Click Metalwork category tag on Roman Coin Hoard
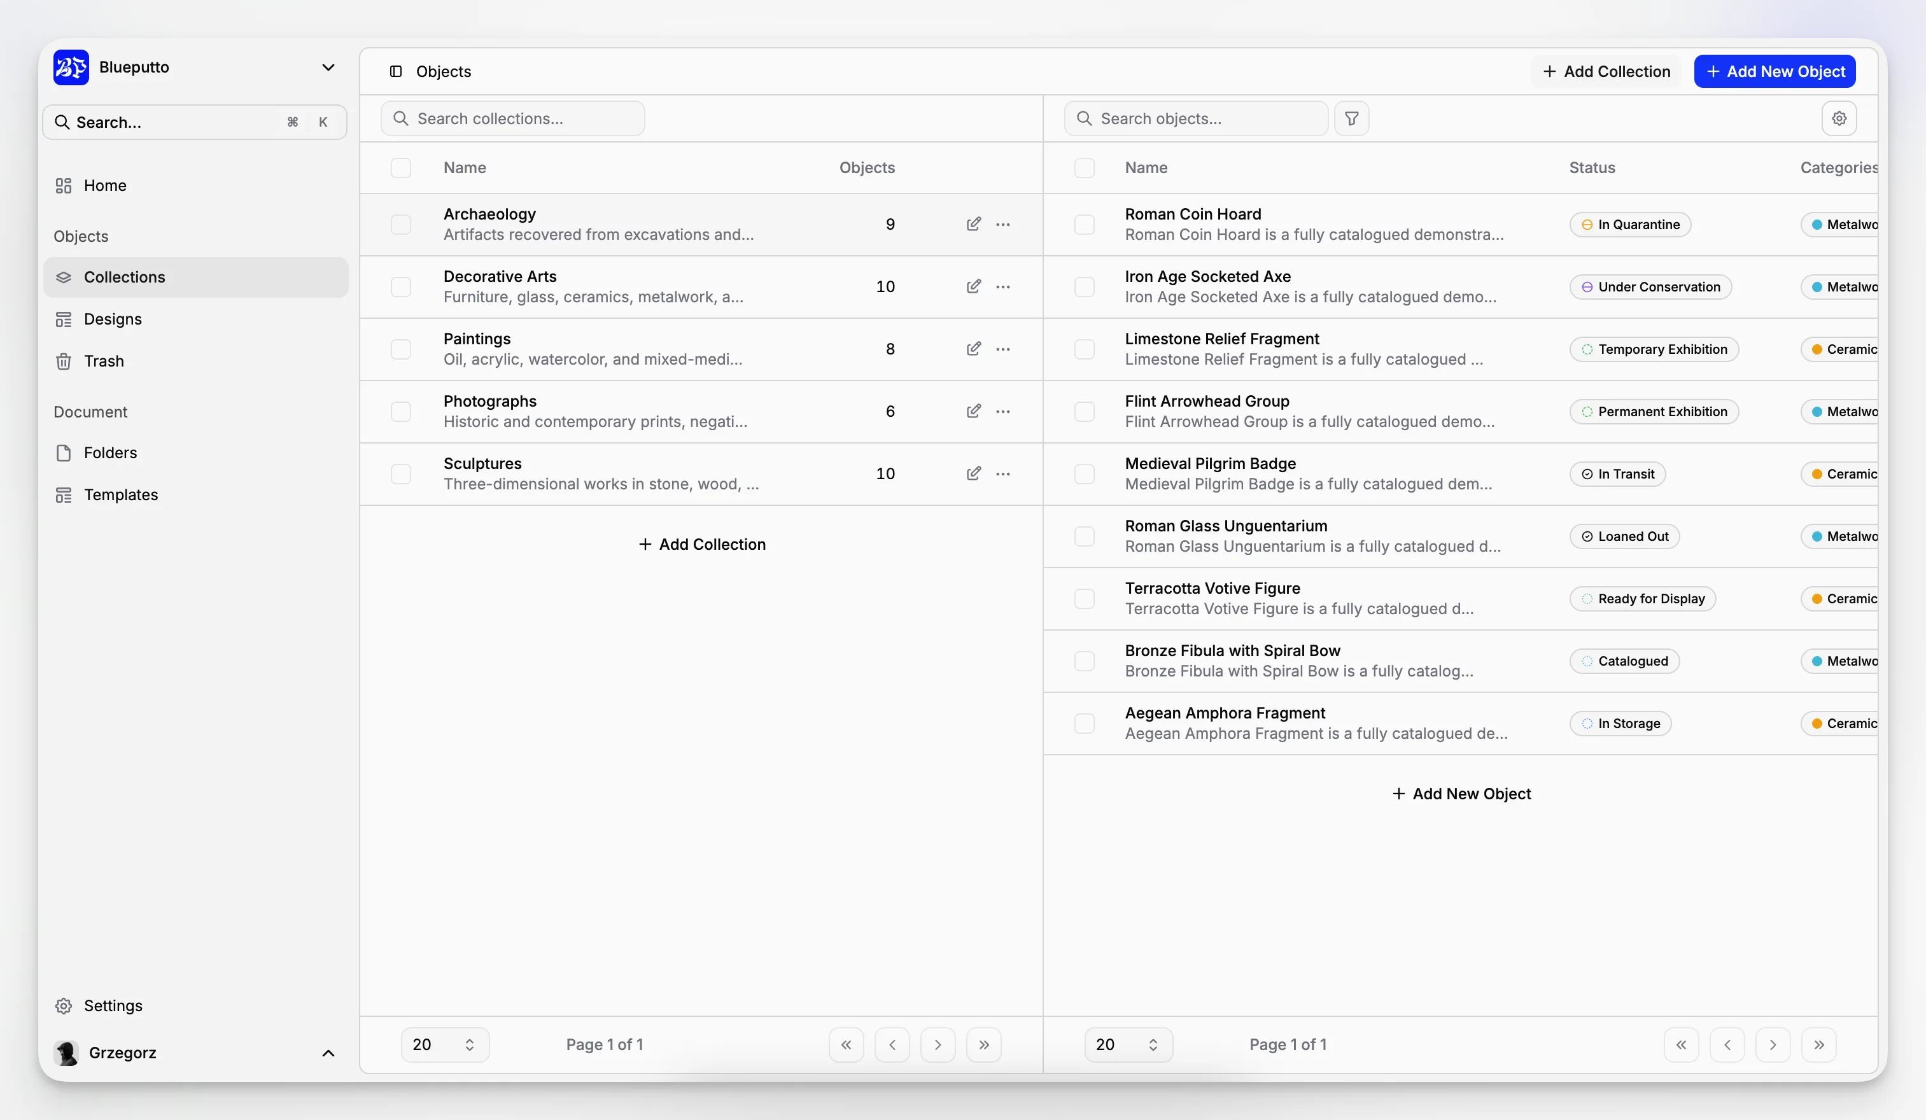Viewport: 1926px width, 1120px height. [x=1841, y=224]
